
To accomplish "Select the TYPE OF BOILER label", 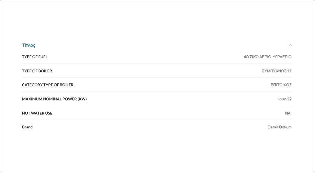I will (x=37, y=71).
